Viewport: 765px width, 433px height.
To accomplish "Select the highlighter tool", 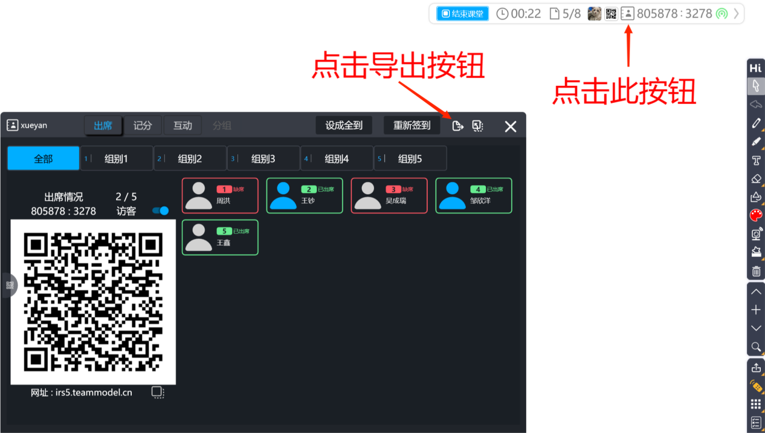I will click(x=756, y=142).
